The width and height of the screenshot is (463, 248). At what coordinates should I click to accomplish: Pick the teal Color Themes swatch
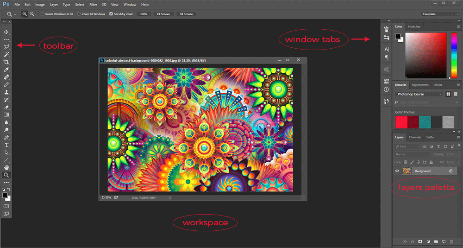pyautogui.click(x=425, y=122)
